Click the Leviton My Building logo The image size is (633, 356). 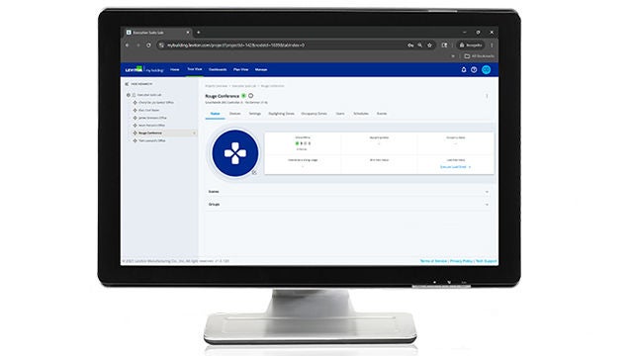click(144, 69)
